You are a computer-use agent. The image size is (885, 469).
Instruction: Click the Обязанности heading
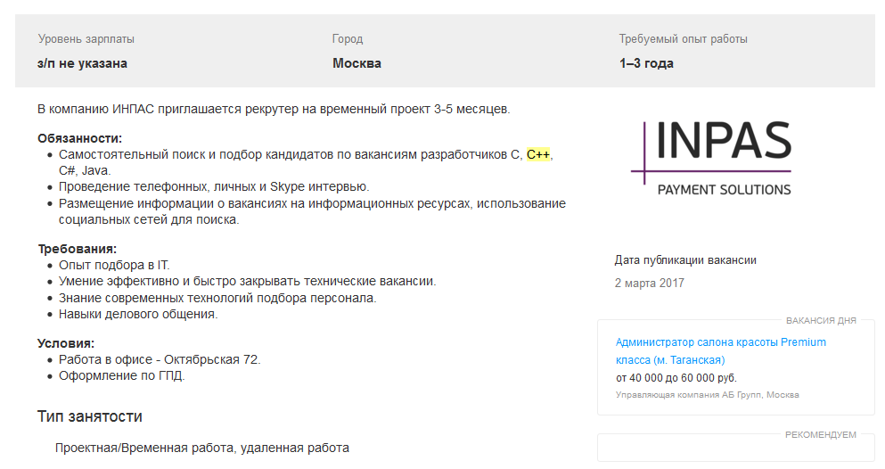(x=79, y=138)
